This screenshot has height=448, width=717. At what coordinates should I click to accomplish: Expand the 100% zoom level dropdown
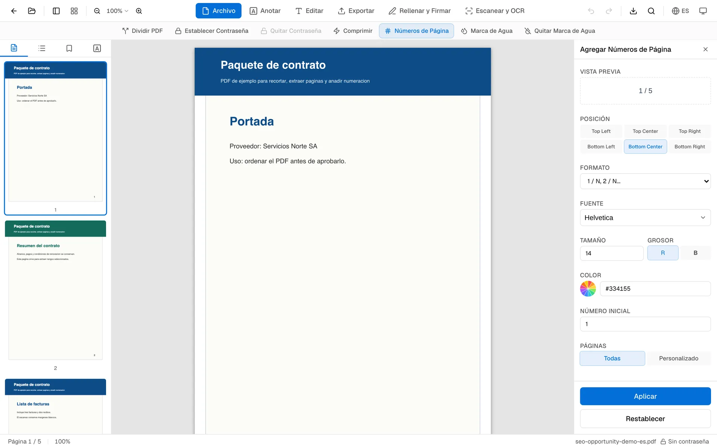tap(117, 11)
